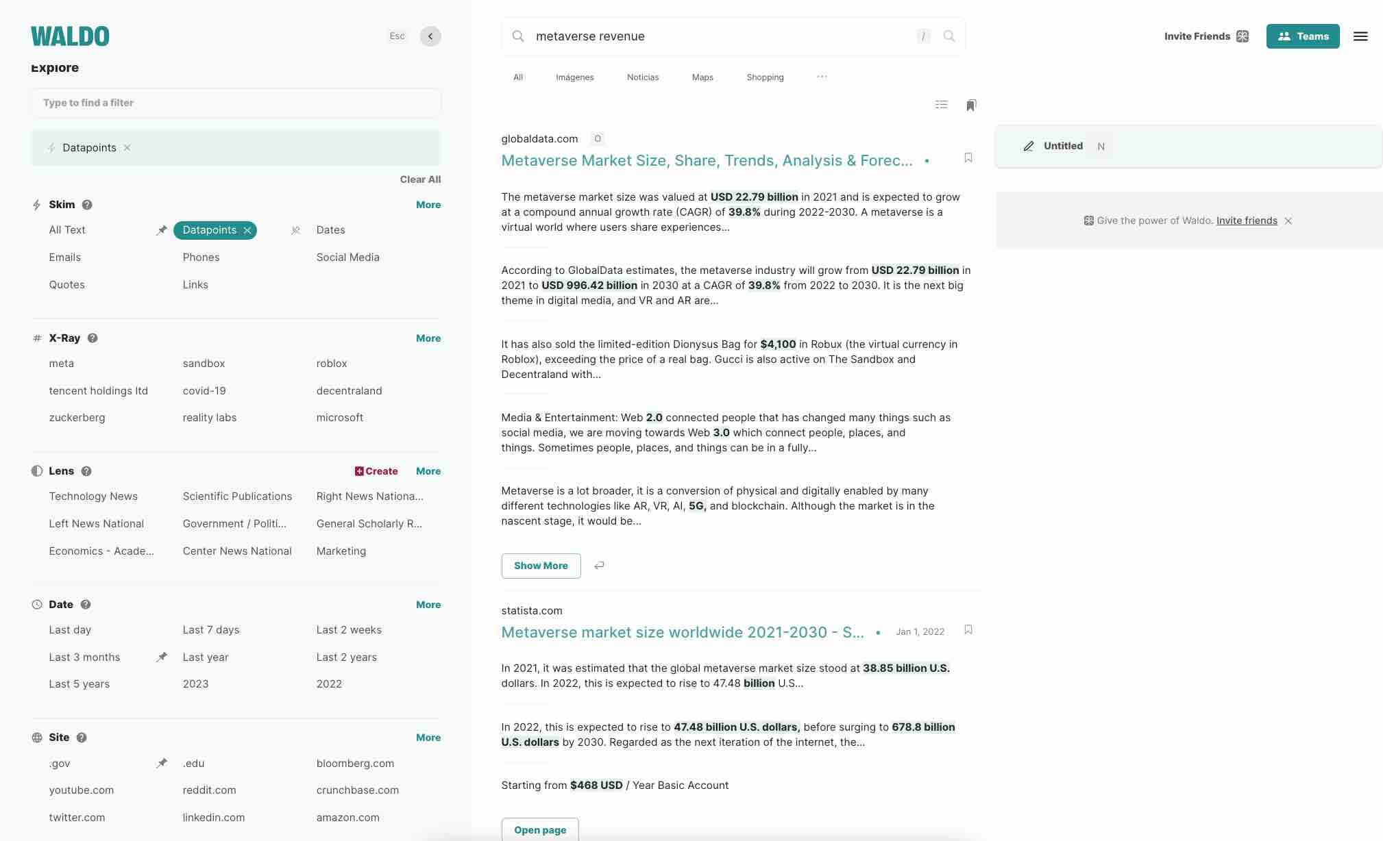Click the pin icon beside Last 3 months
The height and width of the screenshot is (841, 1383).
(161, 657)
